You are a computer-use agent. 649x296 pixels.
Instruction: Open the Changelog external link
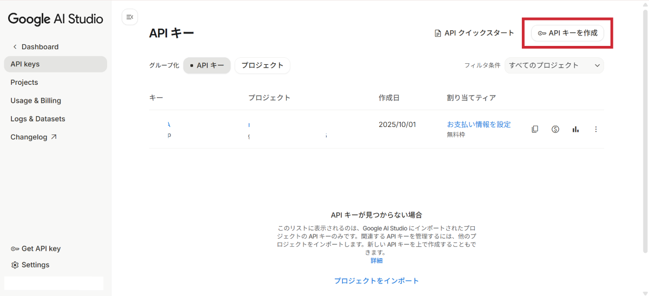point(34,137)
